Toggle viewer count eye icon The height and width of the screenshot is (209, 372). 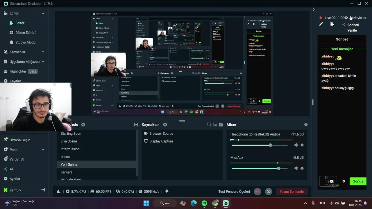[x=346, y=18]
